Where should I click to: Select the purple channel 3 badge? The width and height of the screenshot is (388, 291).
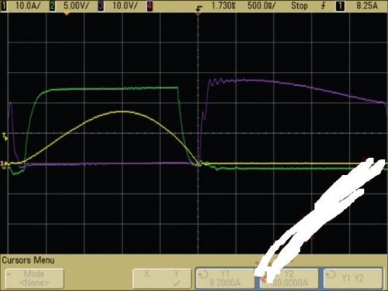[x=101, y=5]
